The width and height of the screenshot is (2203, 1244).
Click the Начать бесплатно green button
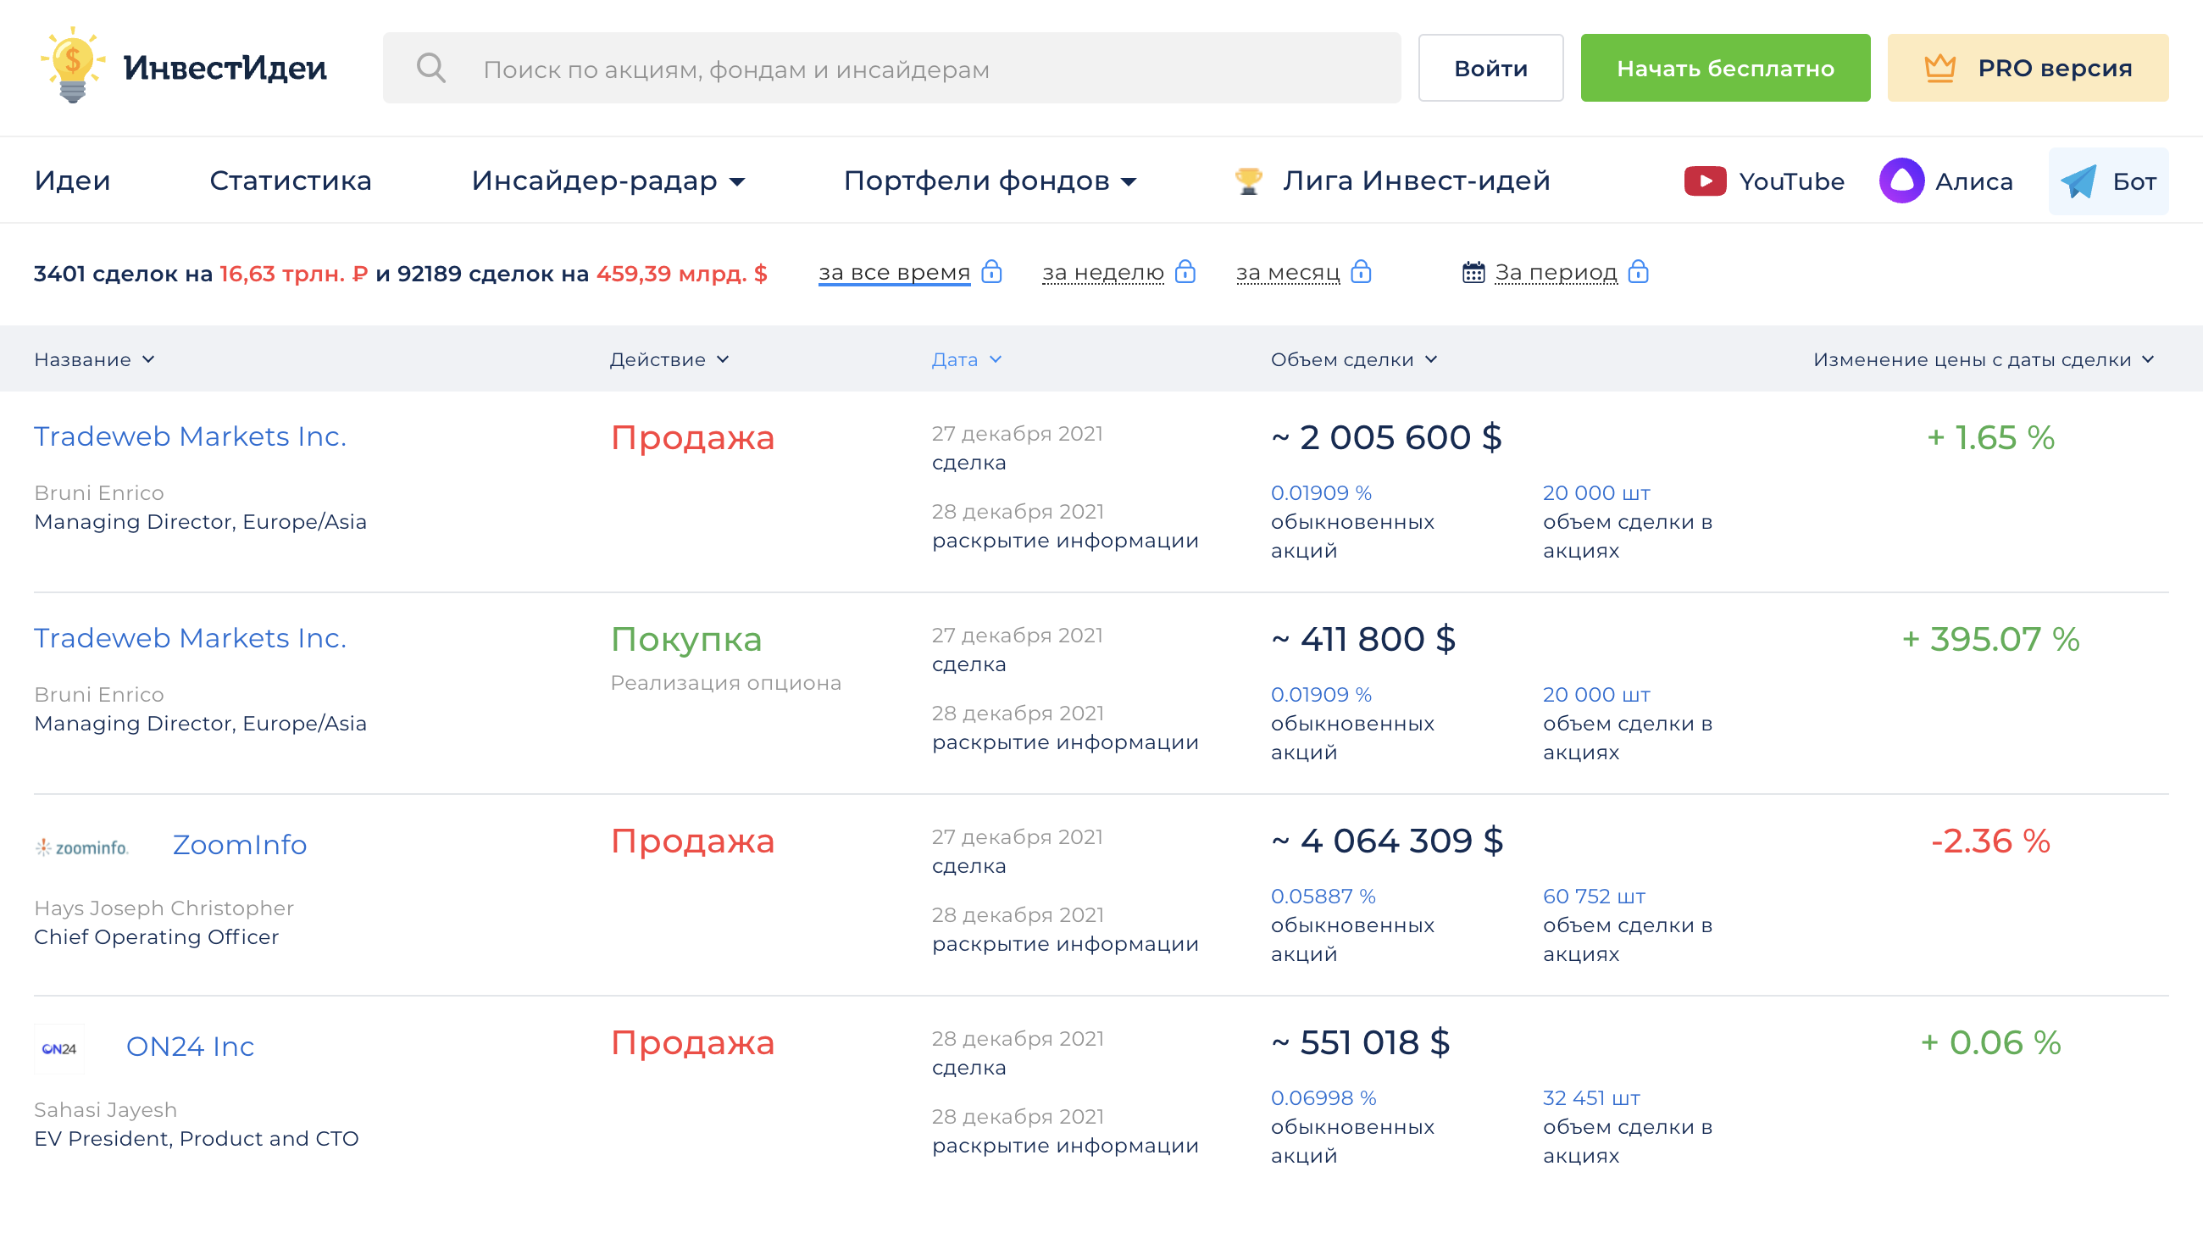[x=1725, y=69]
